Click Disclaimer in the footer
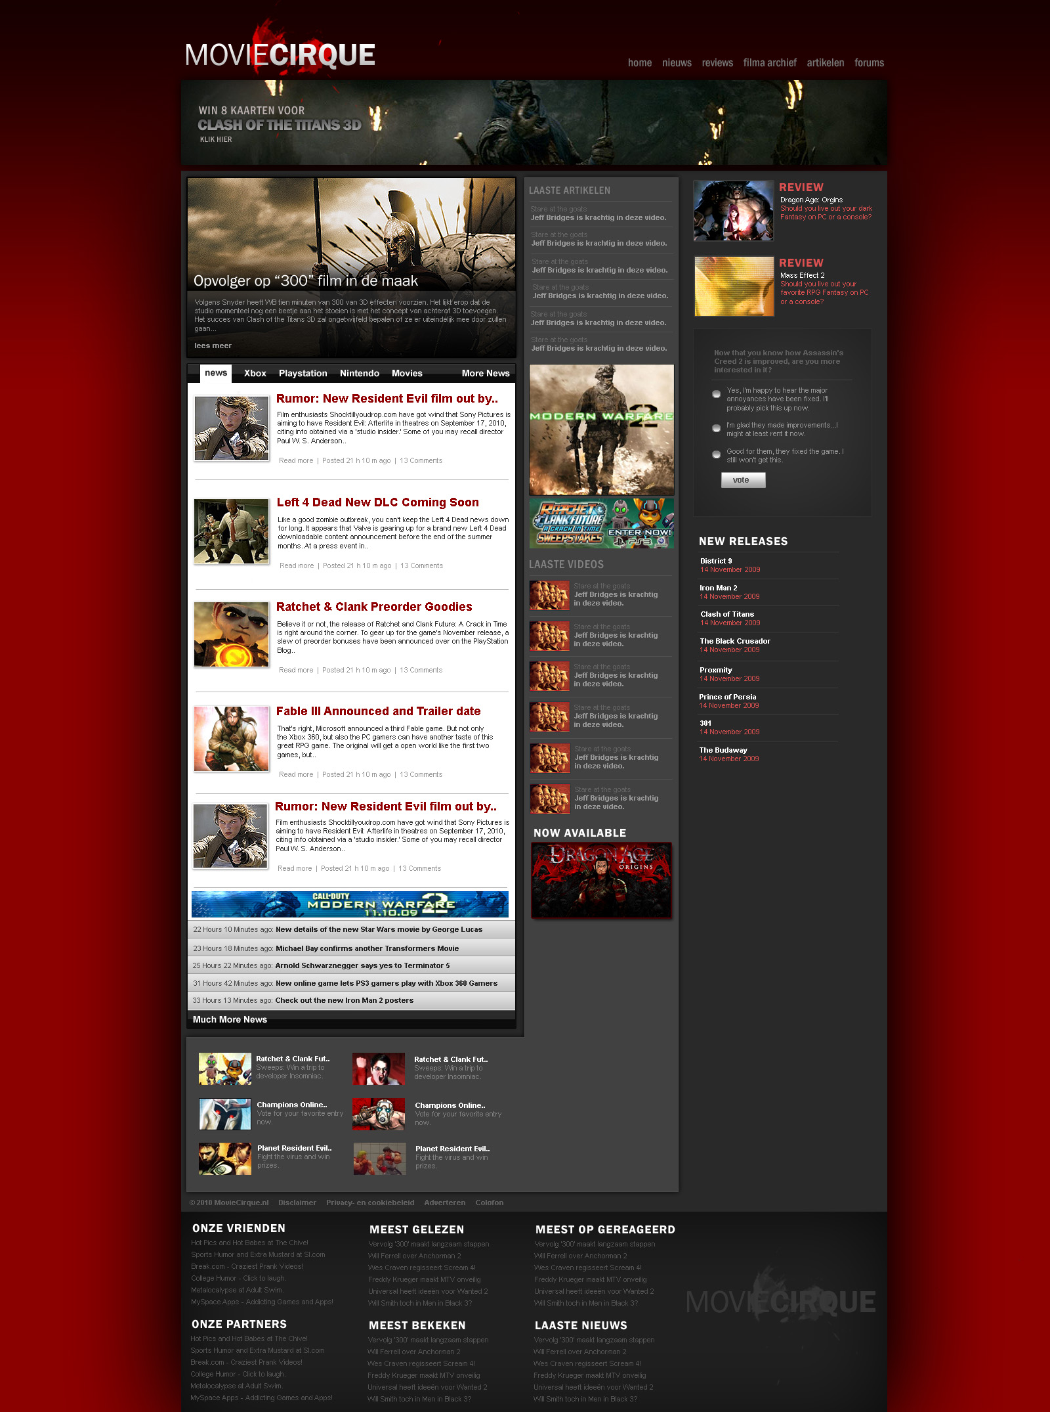 point(297,1202)
